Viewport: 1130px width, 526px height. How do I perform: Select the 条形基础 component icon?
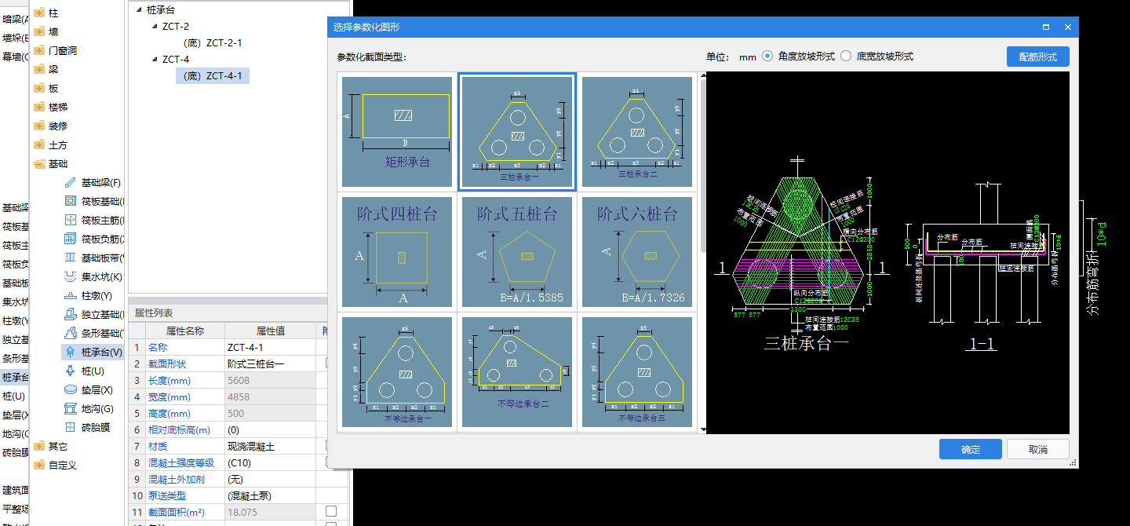71,334
